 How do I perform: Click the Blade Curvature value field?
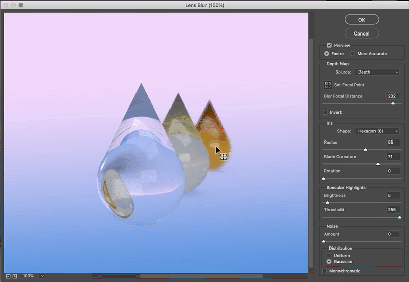393,157
